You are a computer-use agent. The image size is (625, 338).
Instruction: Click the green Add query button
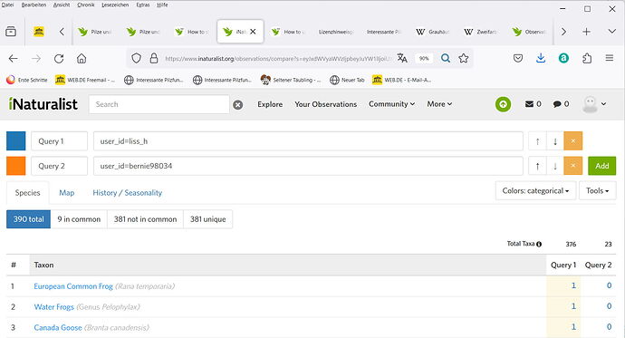(x=601, y=166)
